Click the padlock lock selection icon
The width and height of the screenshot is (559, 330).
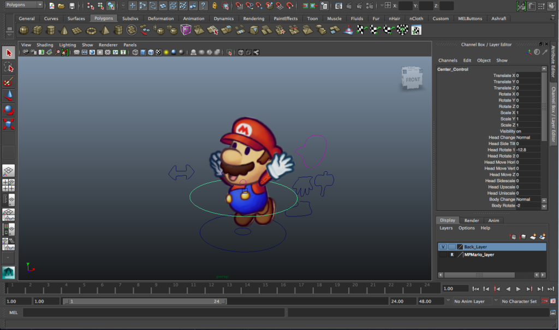click(214, 5)
